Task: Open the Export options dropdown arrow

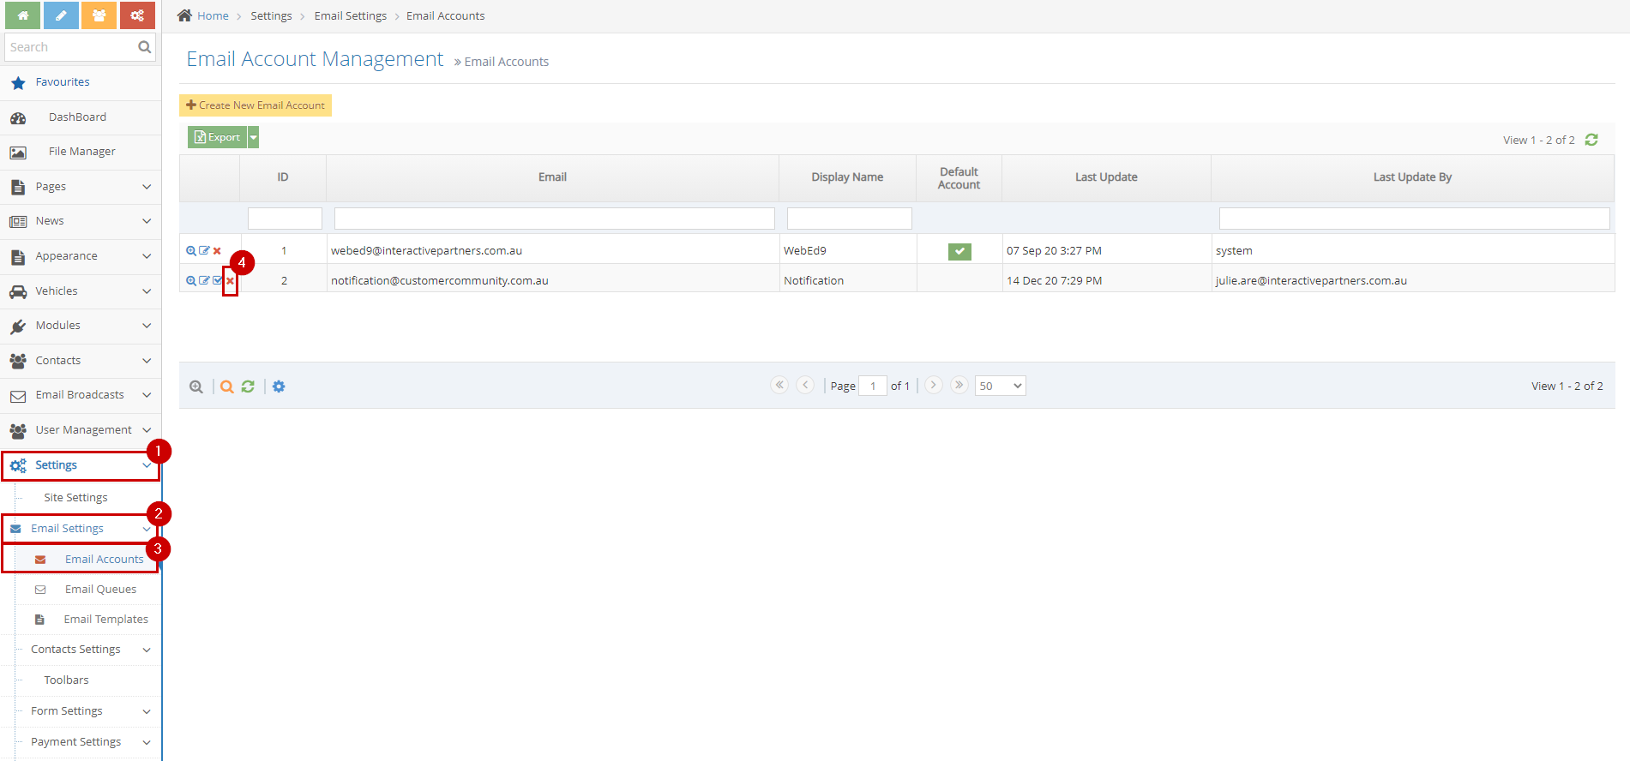Action: [x=254, y=137]
